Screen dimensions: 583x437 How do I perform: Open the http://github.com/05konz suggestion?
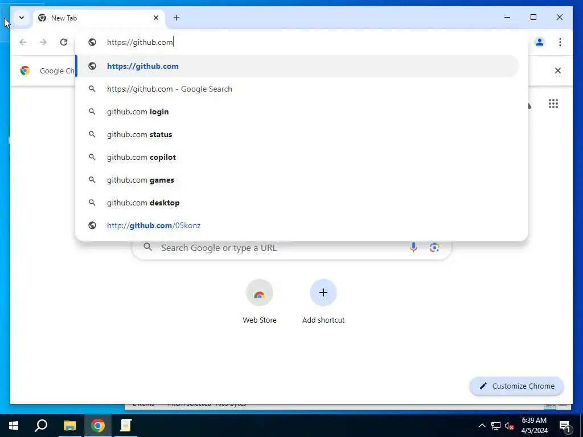(x=297, y=225)
